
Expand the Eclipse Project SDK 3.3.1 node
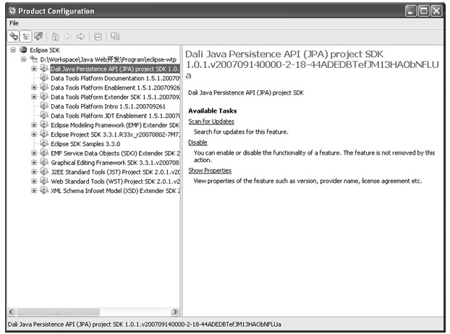pos(34,134)
